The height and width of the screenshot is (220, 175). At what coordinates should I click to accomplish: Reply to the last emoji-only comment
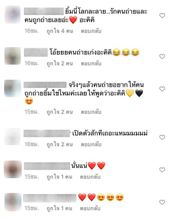(90, 208)
